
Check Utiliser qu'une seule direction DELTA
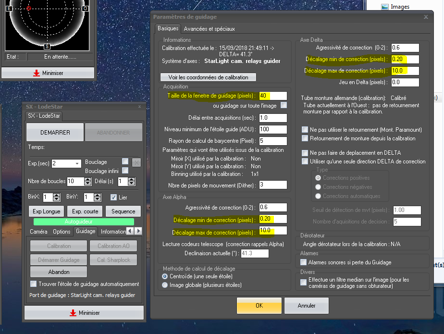(x=305, y=161)
